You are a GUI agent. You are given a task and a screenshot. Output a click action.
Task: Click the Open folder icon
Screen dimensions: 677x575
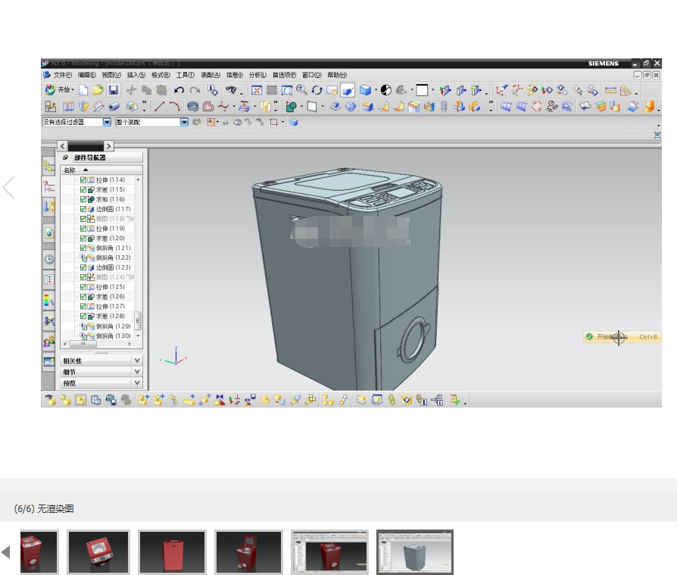[x=98, y=90]
